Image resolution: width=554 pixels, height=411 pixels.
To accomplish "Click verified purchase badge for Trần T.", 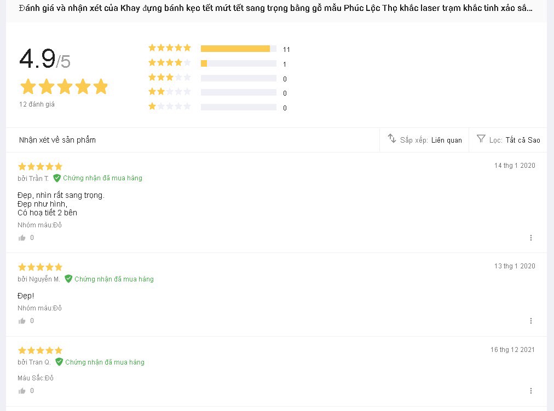I will [x=97, y=178].
